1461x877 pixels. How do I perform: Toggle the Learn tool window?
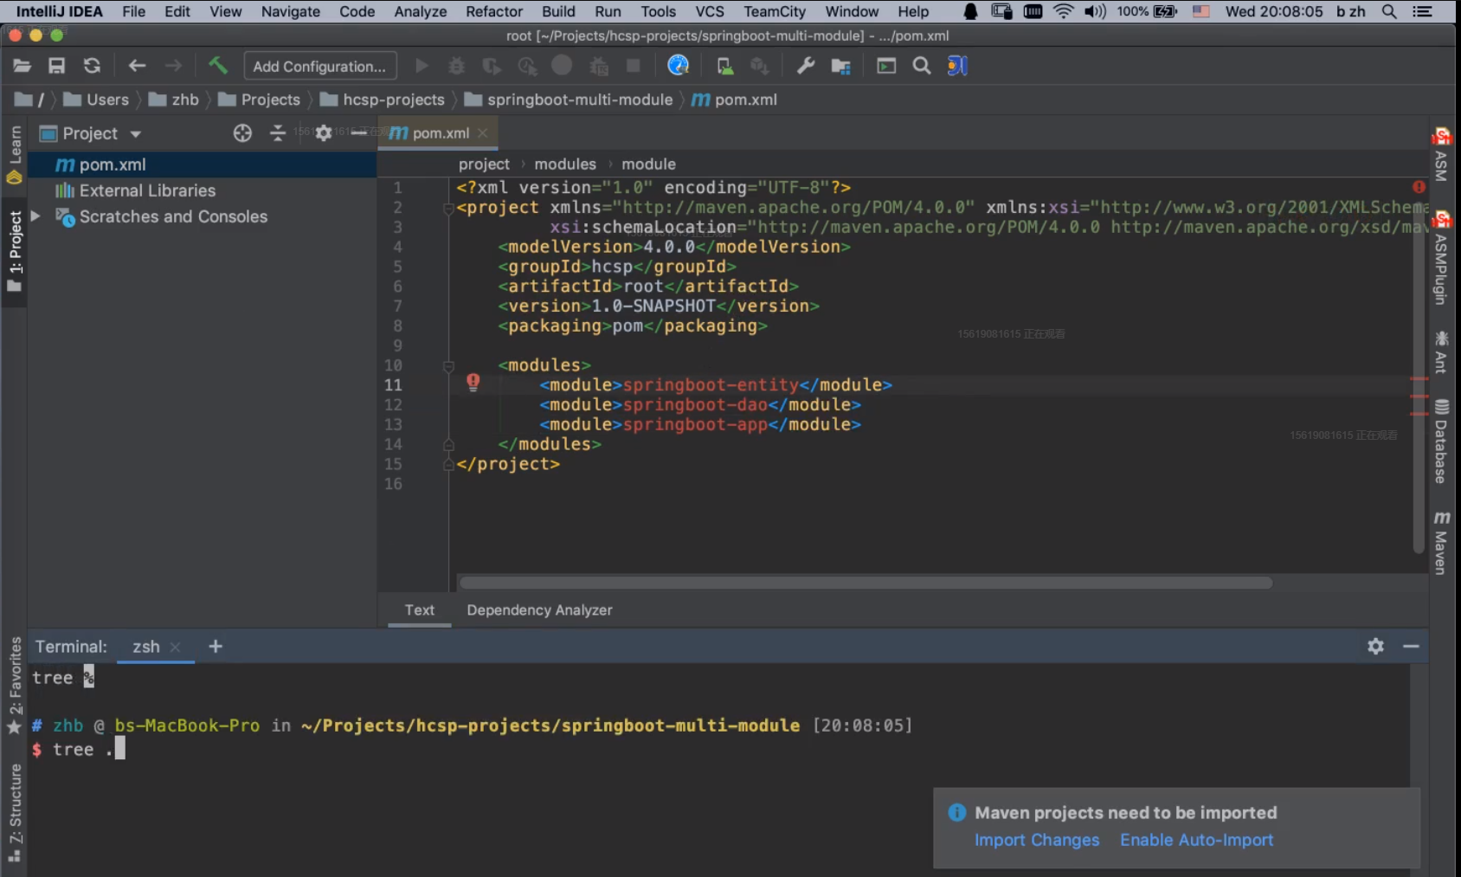coord(15,154)
